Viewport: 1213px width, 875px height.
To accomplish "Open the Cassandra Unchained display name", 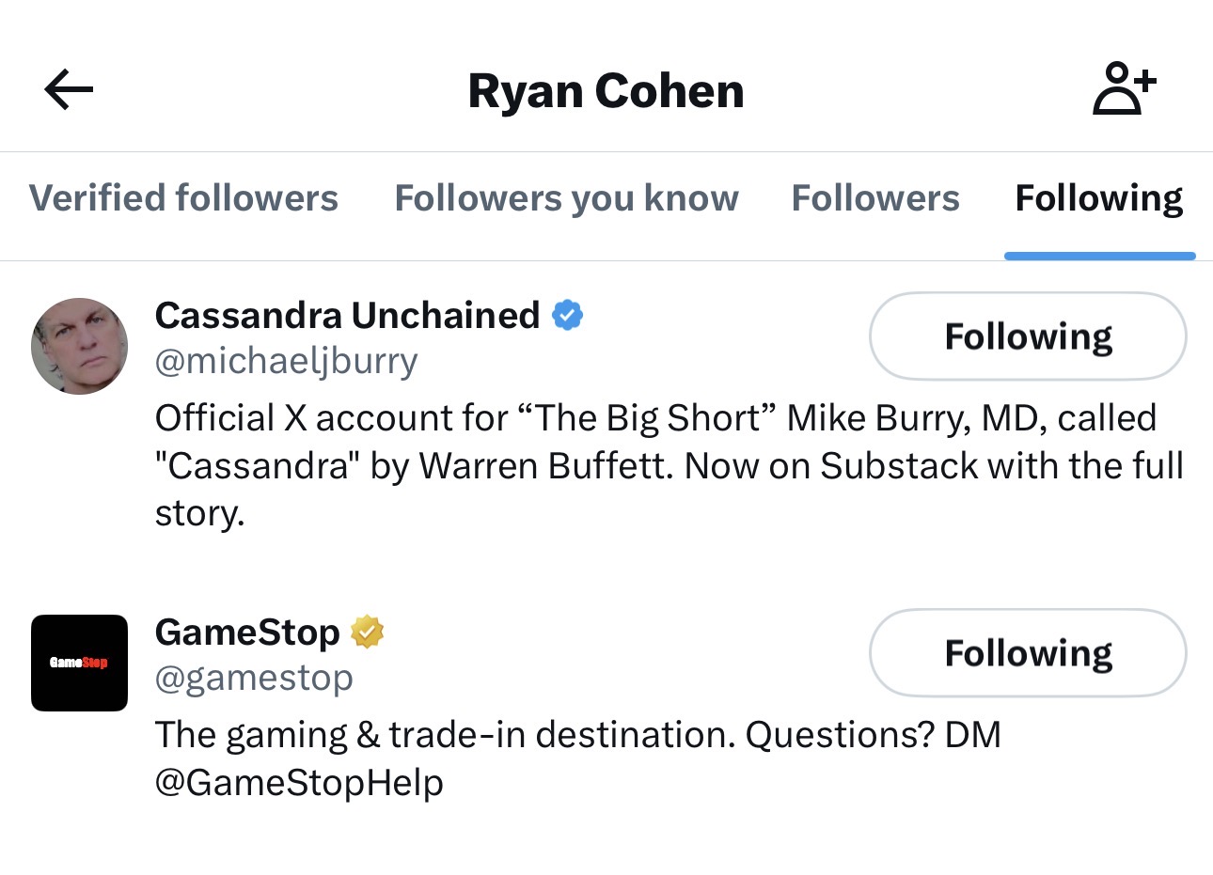I will coord(347,316).
